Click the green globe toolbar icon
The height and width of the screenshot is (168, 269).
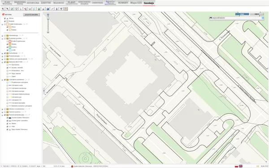39,9
